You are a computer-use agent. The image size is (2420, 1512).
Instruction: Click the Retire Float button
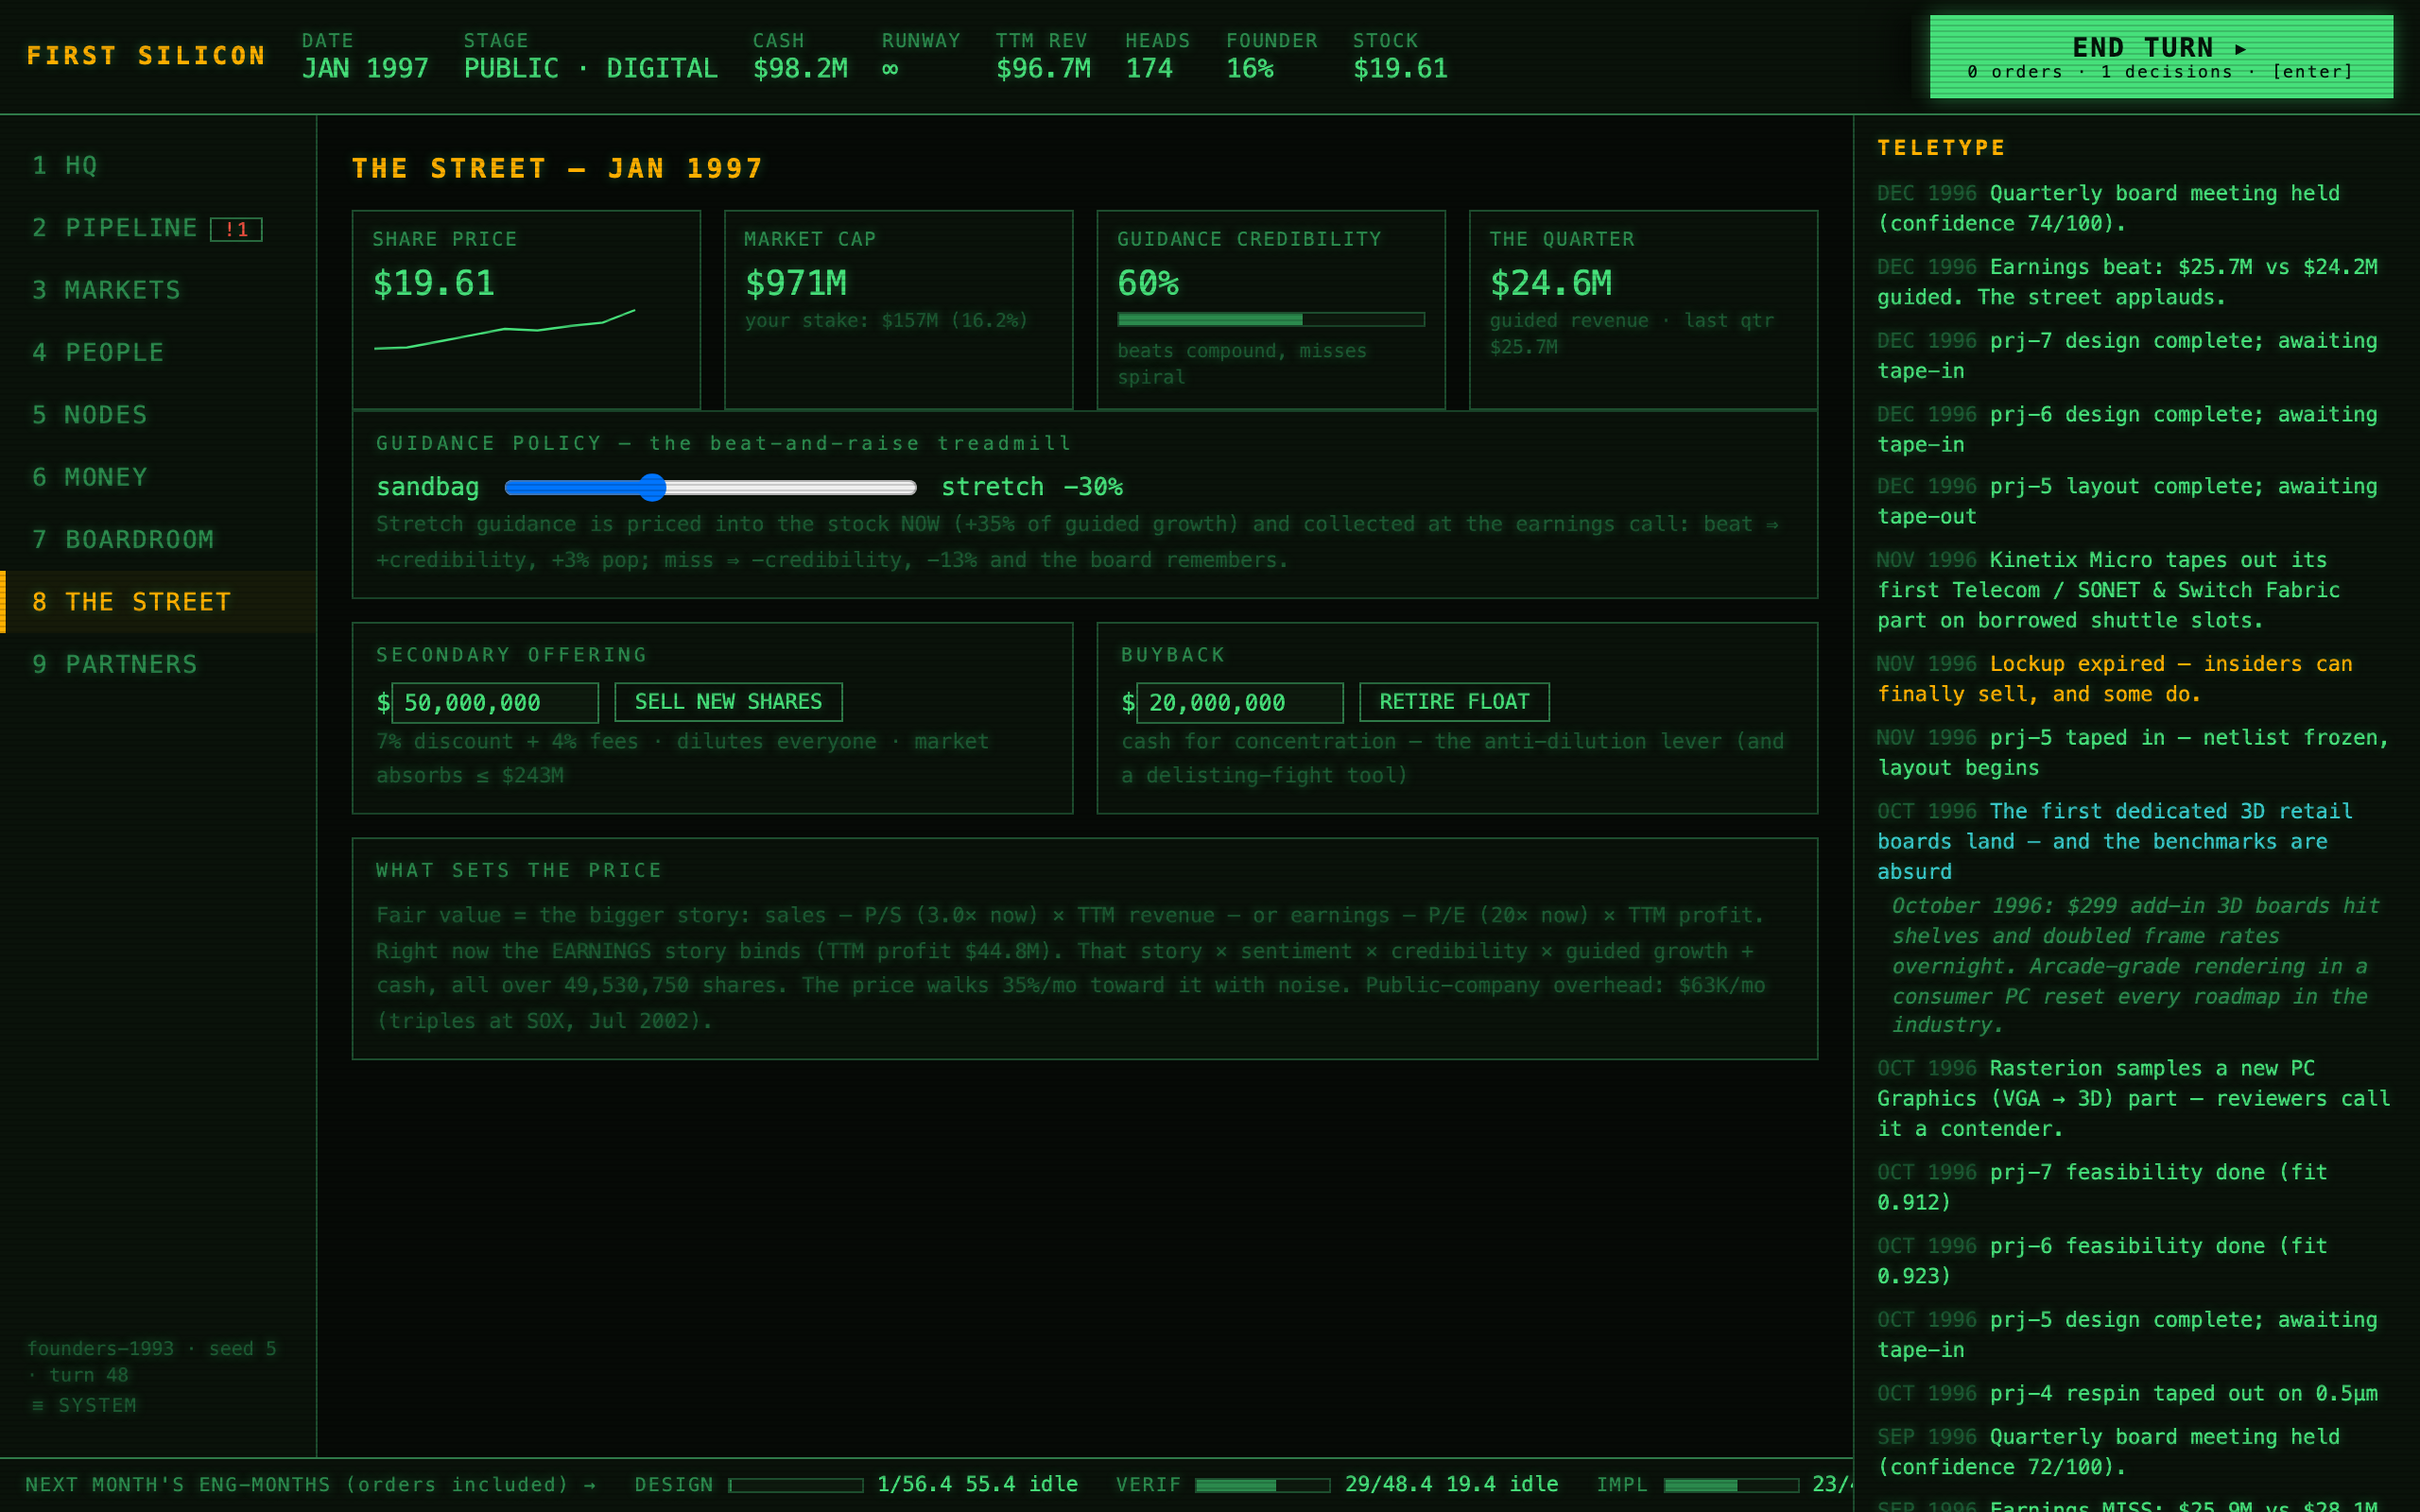(1454, 702)
